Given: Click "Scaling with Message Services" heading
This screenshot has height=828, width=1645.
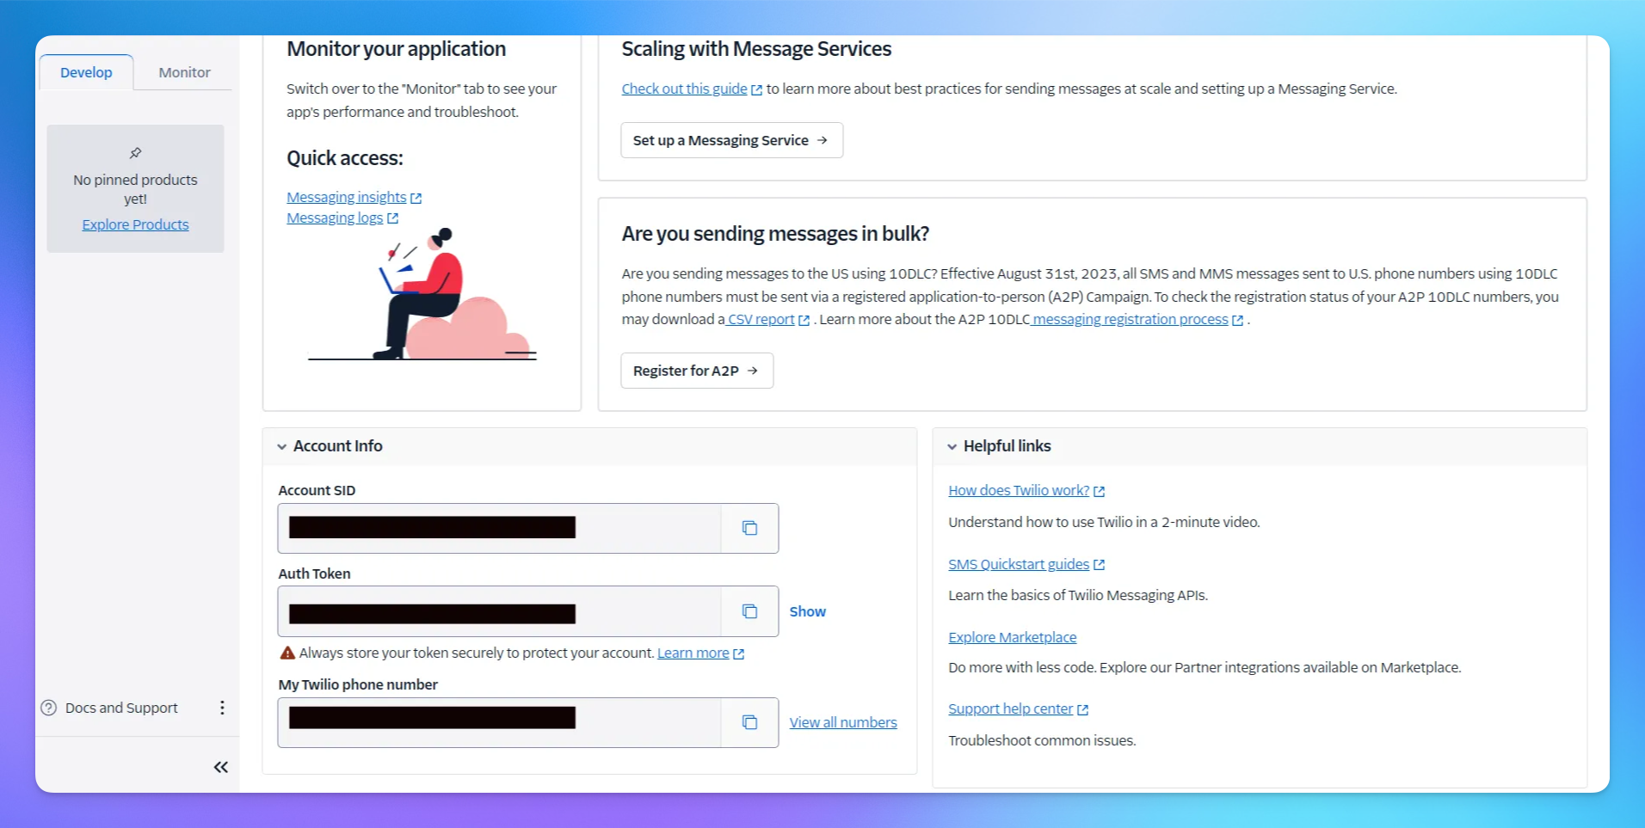Looking at the screenshot, I should tap(756, 49).
